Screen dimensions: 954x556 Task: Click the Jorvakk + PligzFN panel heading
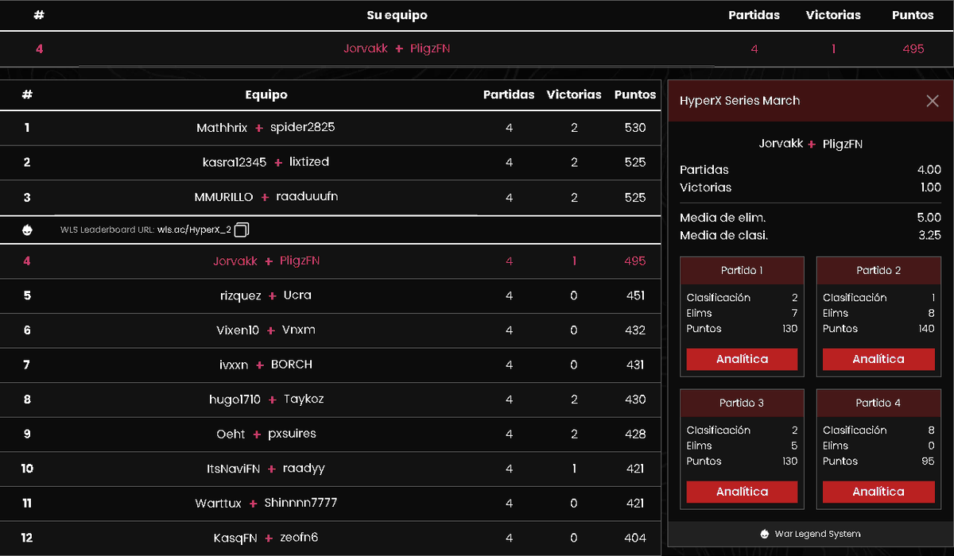pyautogui.click(x=811, y=144)
